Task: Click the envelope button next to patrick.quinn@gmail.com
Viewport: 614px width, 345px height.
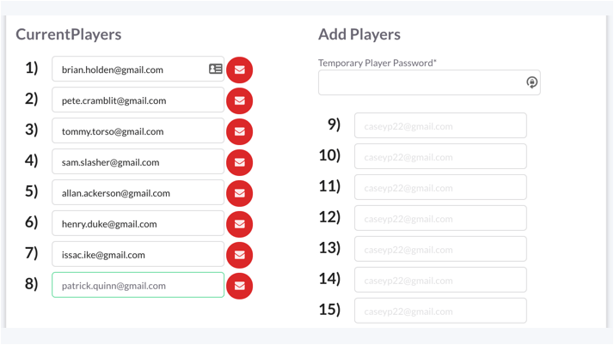Action: tap(239, 286)
